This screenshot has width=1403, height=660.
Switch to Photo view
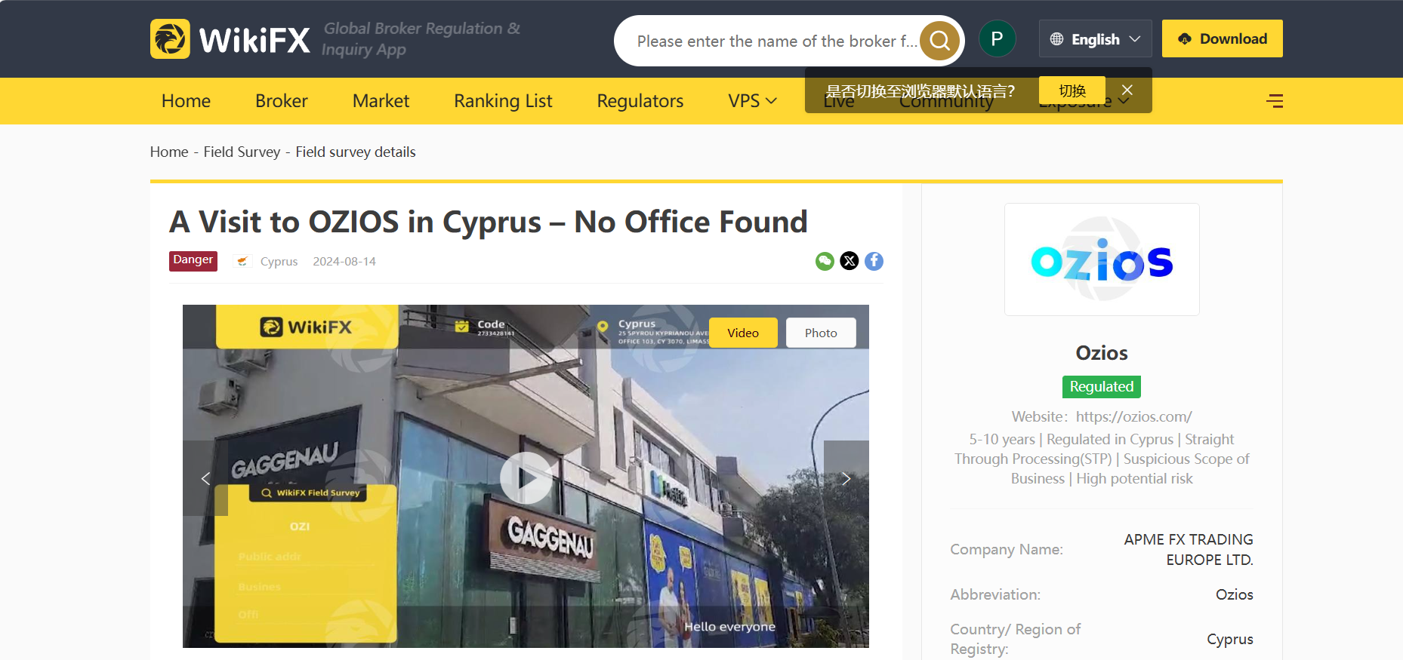[821, 333]
